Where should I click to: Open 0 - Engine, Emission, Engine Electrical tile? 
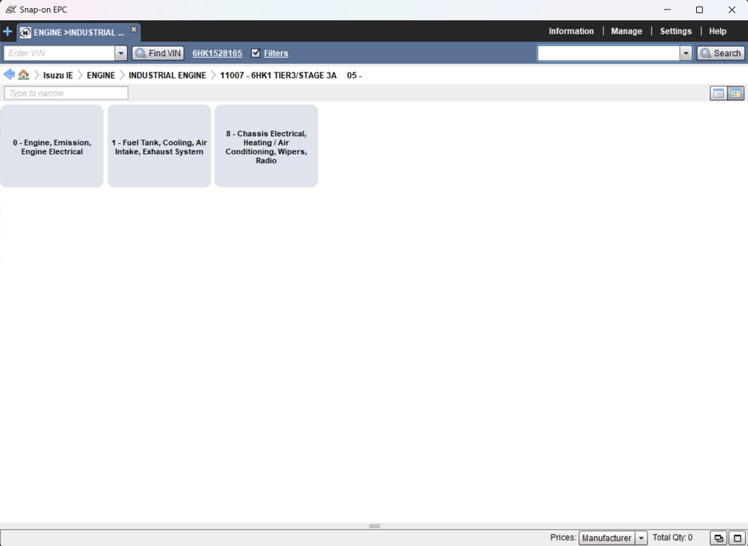click(x=52, y=146)
